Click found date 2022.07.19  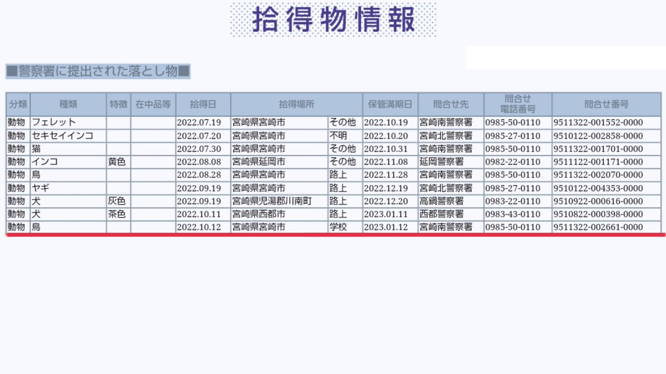coord(203,122)
